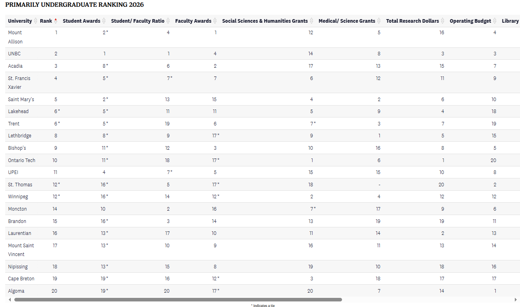This screenshot has width=520, height=307.
Task: Click sort icon beside Medical/ Science Grants
Action: [x=379, y=21]
